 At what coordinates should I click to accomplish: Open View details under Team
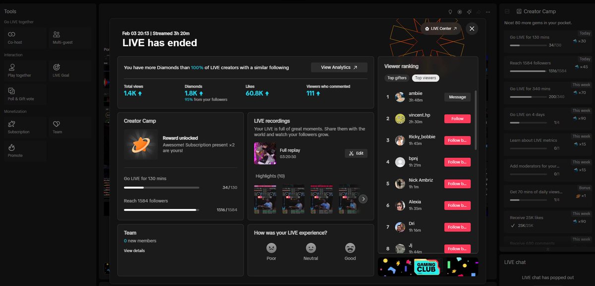[x=134, y=251]
